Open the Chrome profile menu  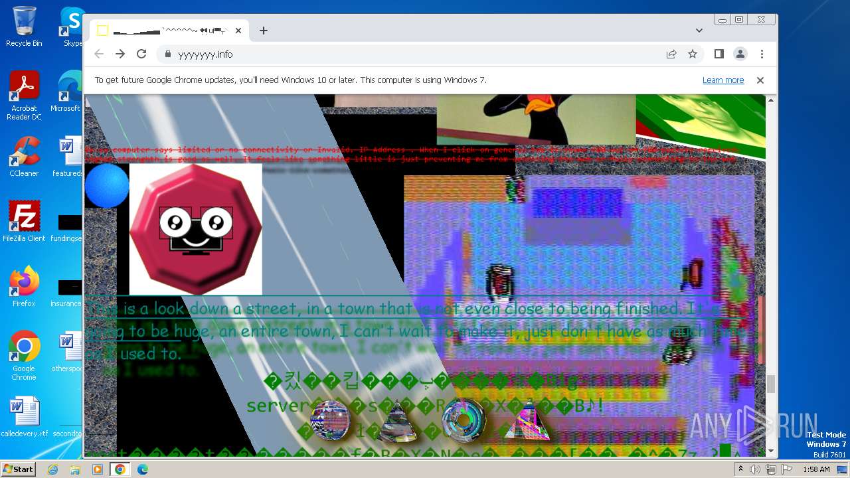tap(740, 54)
